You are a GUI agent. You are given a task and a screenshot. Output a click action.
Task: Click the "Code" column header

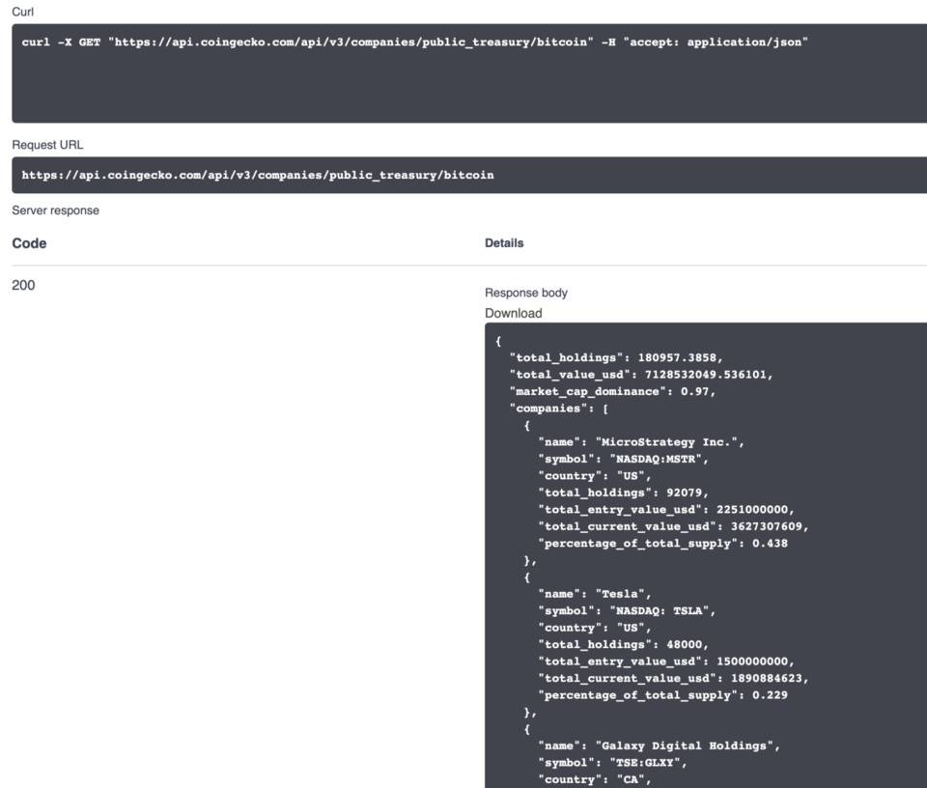click(x=29, y=243)
